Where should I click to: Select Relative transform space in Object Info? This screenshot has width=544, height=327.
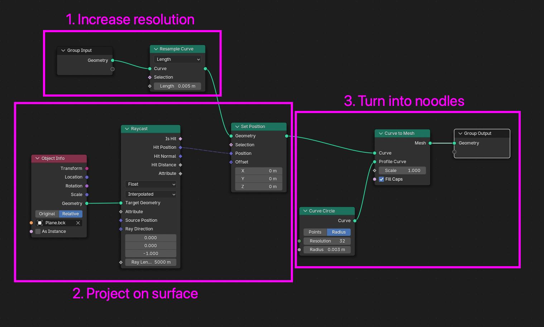[71, 214]
